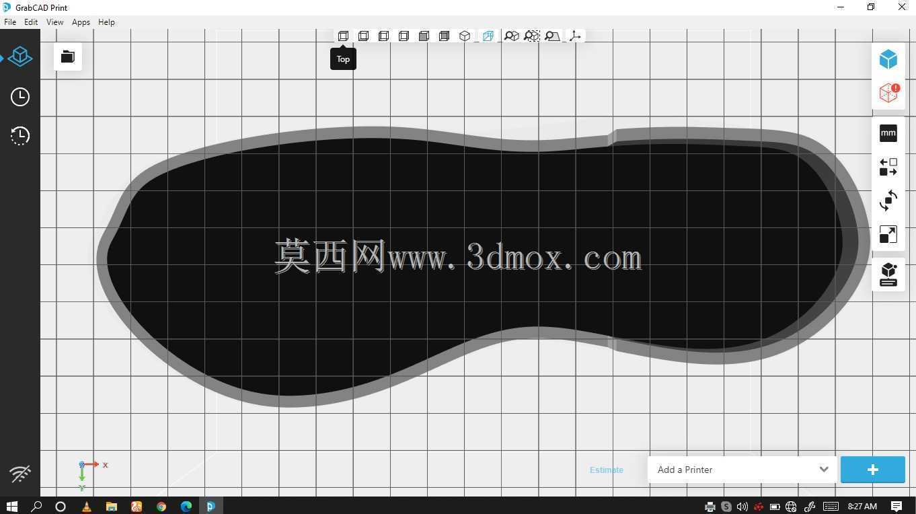Open the Schedule View clock icon
Screen dimensions: 916x514
click(20, 97)
